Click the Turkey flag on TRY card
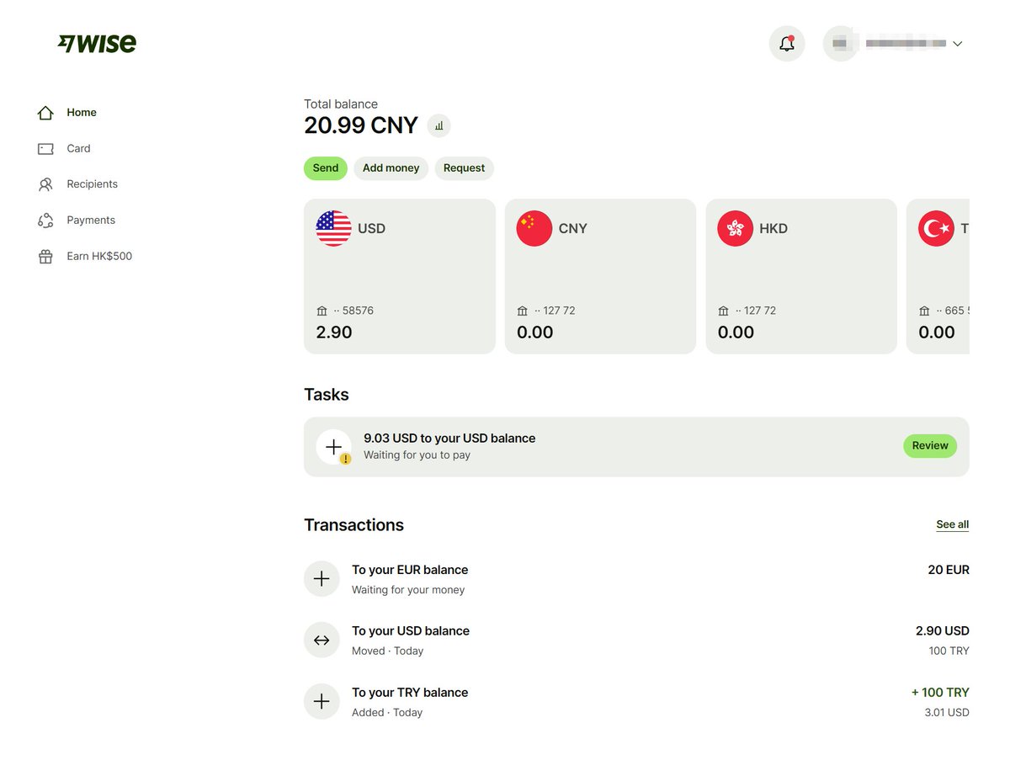The width and height of the screenshot is (1010, 760). click(x=936, y=228)
